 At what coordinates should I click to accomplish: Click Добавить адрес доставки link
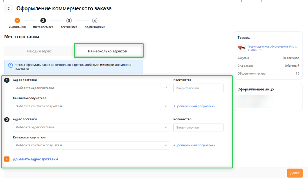pos(35,159)
